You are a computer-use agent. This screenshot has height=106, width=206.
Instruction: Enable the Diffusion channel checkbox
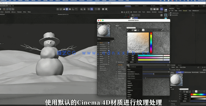coord(109,45)
